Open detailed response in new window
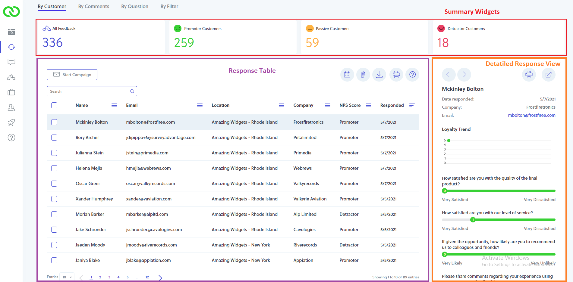Image resolution: width=573 pixels, height=282 pixels. (548, 75)
